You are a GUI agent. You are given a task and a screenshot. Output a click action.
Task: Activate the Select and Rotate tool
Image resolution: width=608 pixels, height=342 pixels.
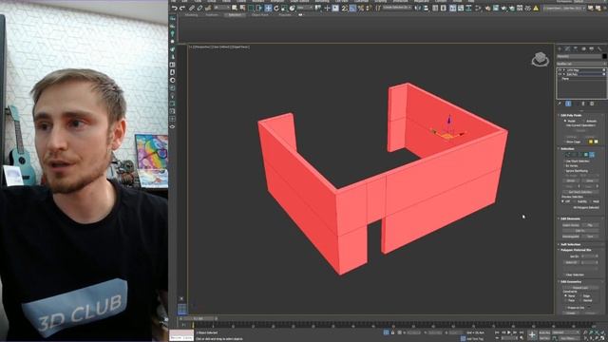276,9
